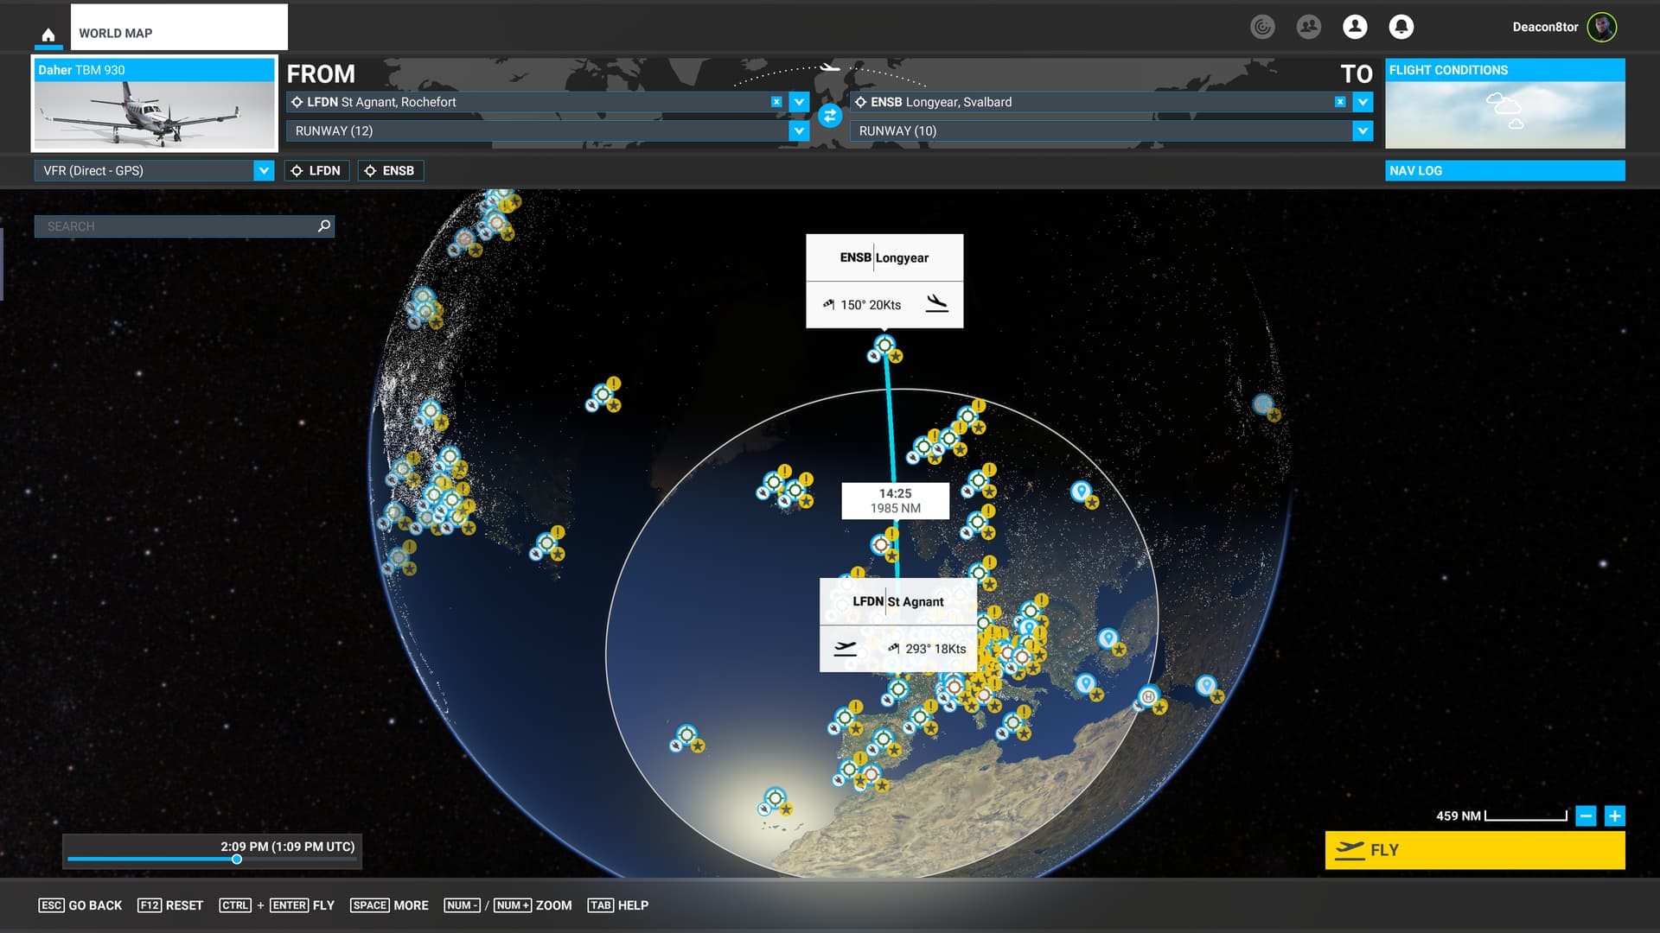Image resolution: width=1660 pixels, height=933 pixels.
Task: Click the Daher TBM 930 aircraft thumbnail
Action: tap(155, 112)
